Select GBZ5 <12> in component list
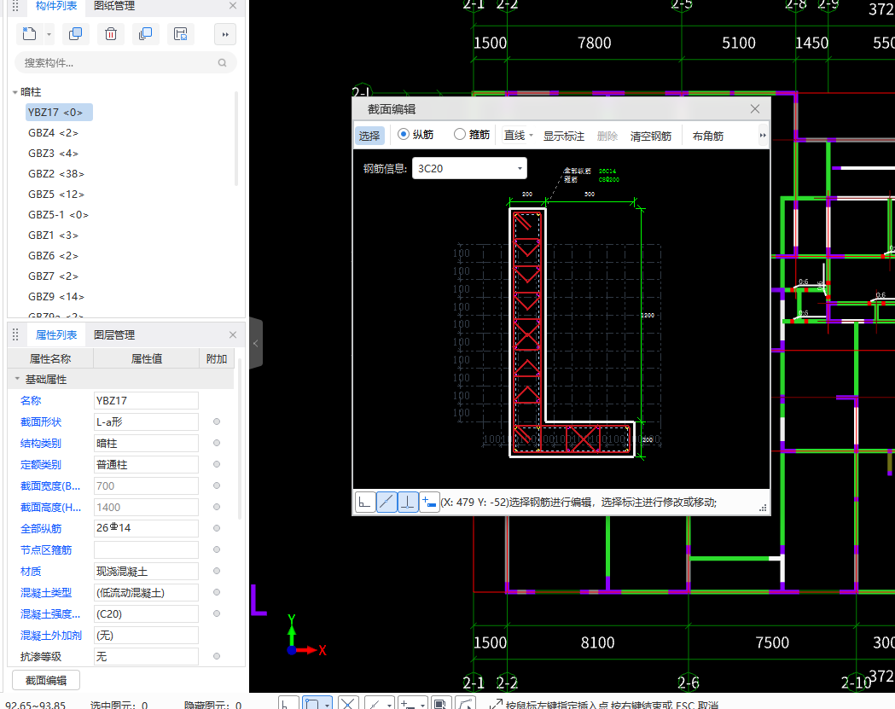This screenshot has width=895, height=709. (x=56, y=195)
